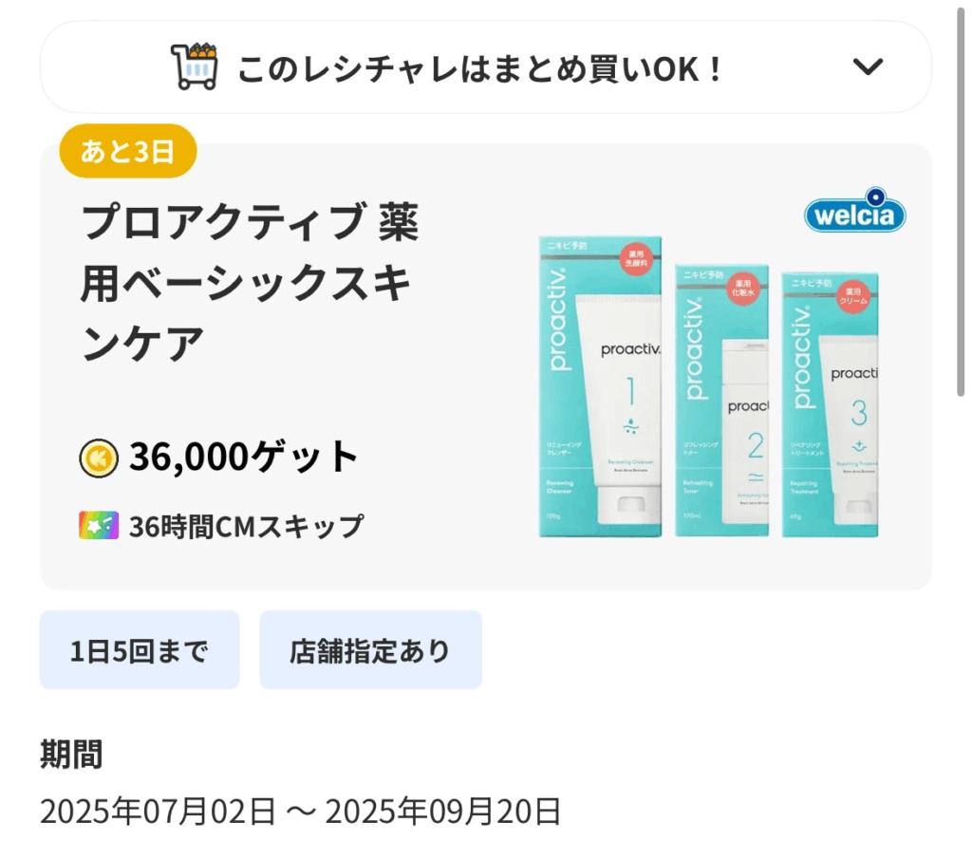Open the このレシチャレはまとめ買いOK banner
The width and height of the screenshot is (972, 841).
pos(486,67)
